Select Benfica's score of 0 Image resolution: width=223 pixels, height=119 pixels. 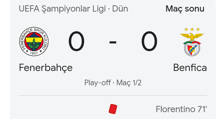pos(149,41)
